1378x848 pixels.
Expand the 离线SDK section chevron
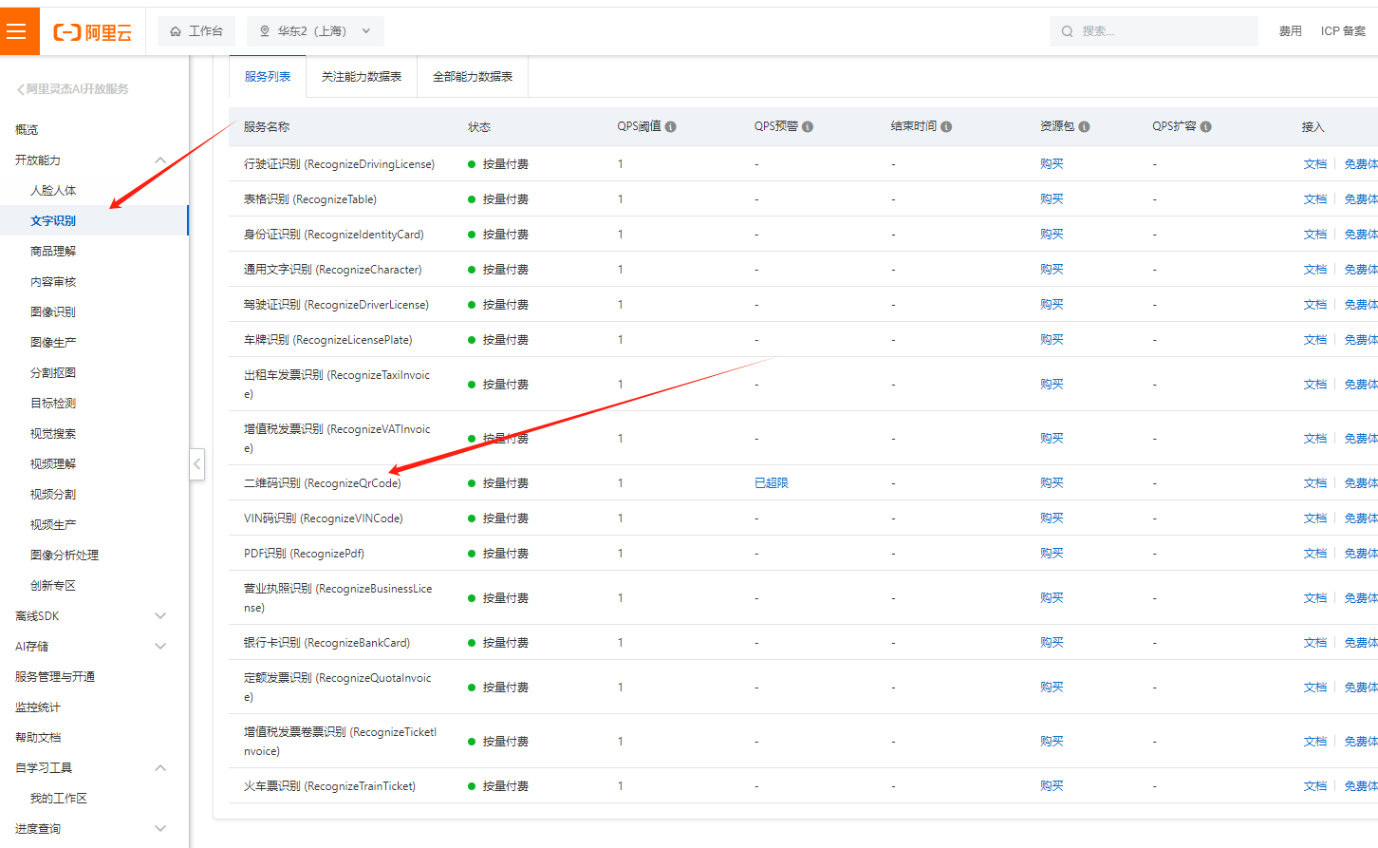pos(160,616)
